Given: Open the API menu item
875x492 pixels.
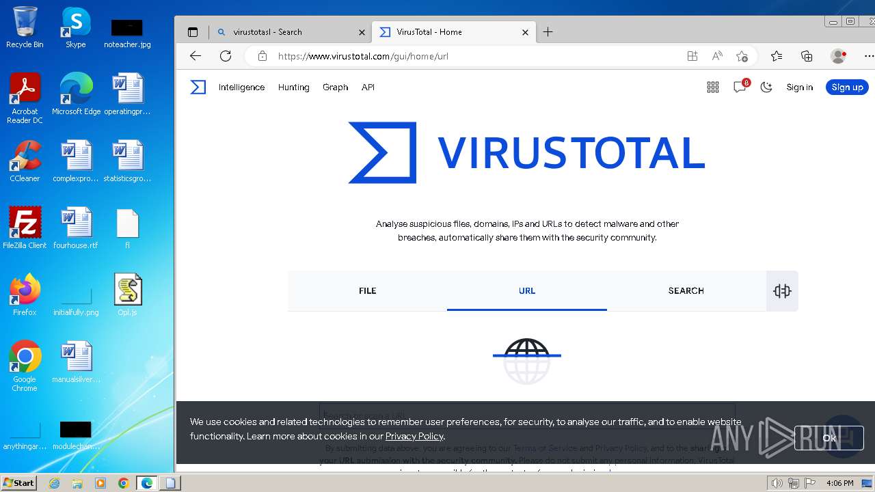Looking at the screenshot, I should (368, 87).
